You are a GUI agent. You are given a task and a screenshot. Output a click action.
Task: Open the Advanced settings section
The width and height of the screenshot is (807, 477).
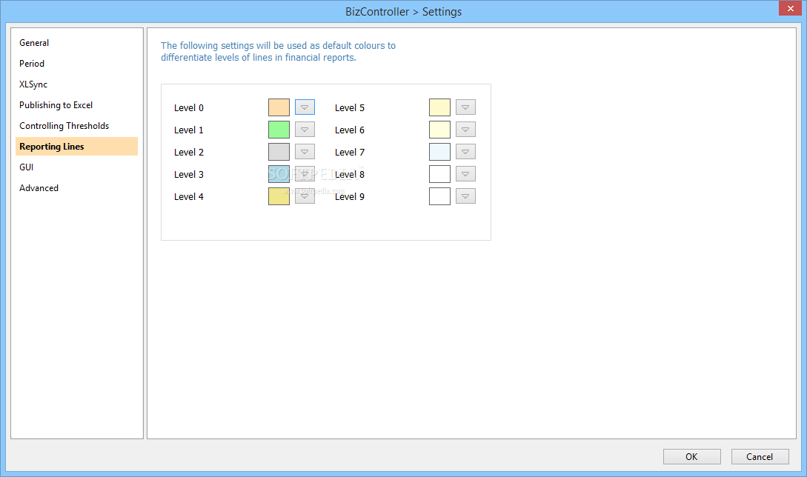coord(76,188)
